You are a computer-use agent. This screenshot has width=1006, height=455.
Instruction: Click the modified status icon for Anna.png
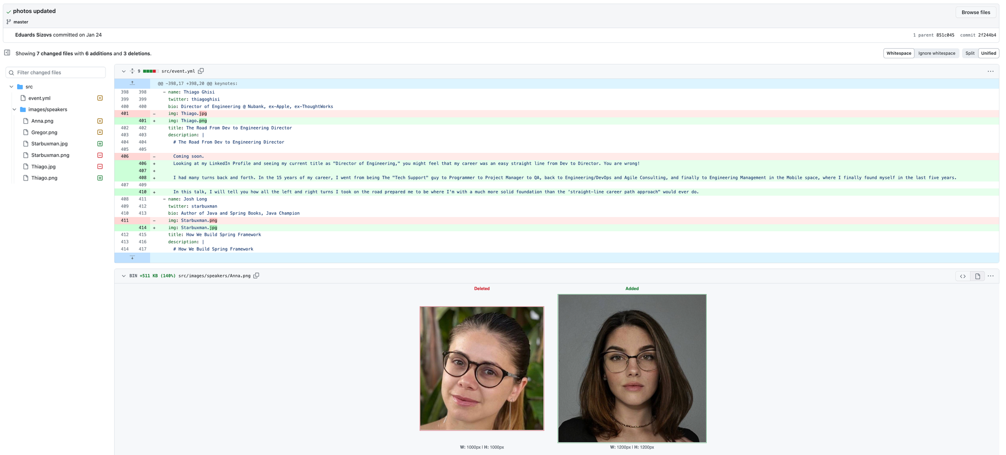100,121
